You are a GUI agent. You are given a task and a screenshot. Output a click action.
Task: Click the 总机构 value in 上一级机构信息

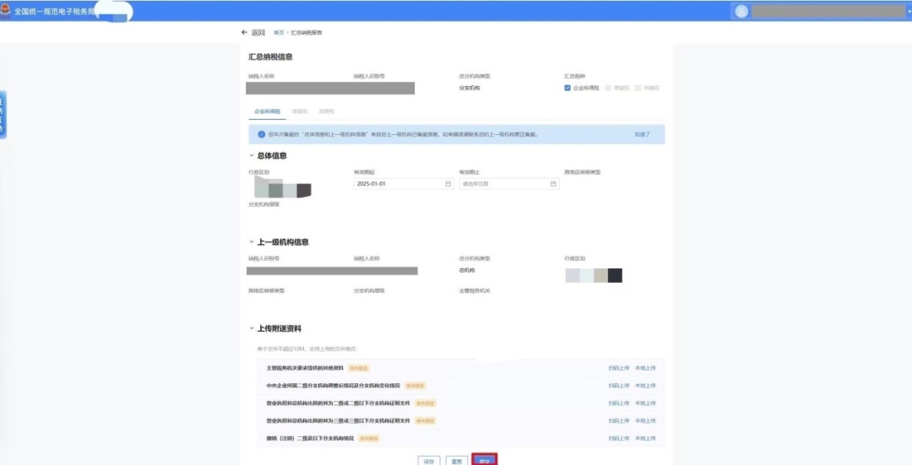pos(467,270)
